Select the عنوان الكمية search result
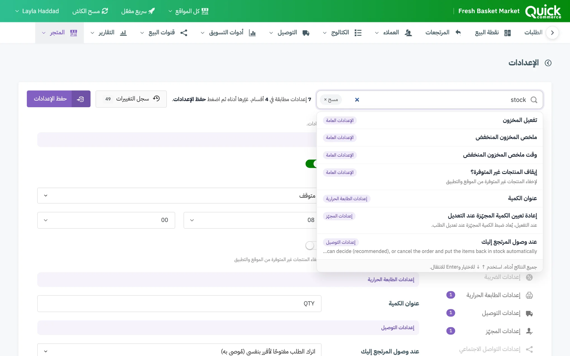Viewport: 570px width, 356px height. coord(430,199)
